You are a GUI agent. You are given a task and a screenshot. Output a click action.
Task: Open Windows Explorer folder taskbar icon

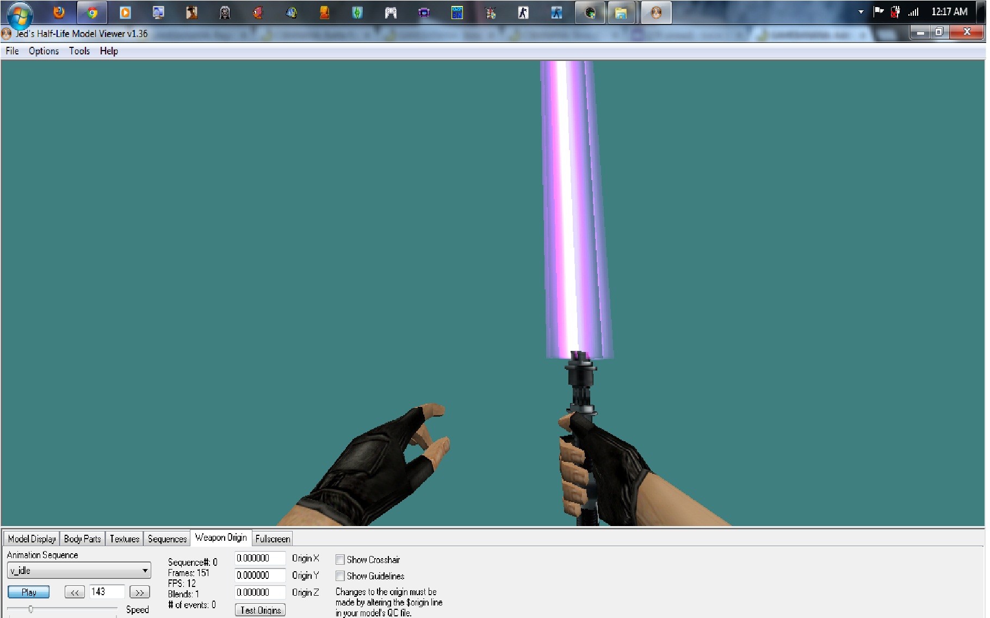pyautogui.click(x=621, y=13)
